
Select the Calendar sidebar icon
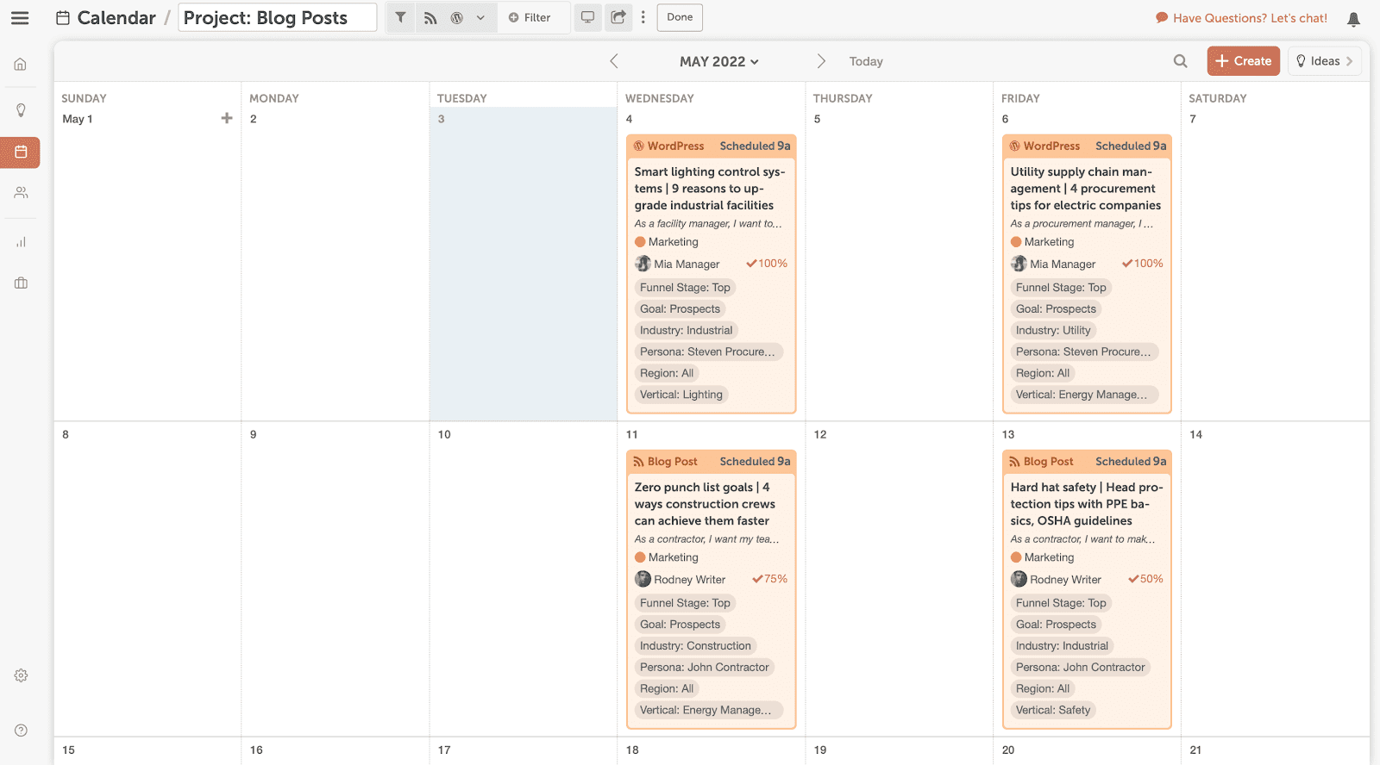[x=21, y=152]
